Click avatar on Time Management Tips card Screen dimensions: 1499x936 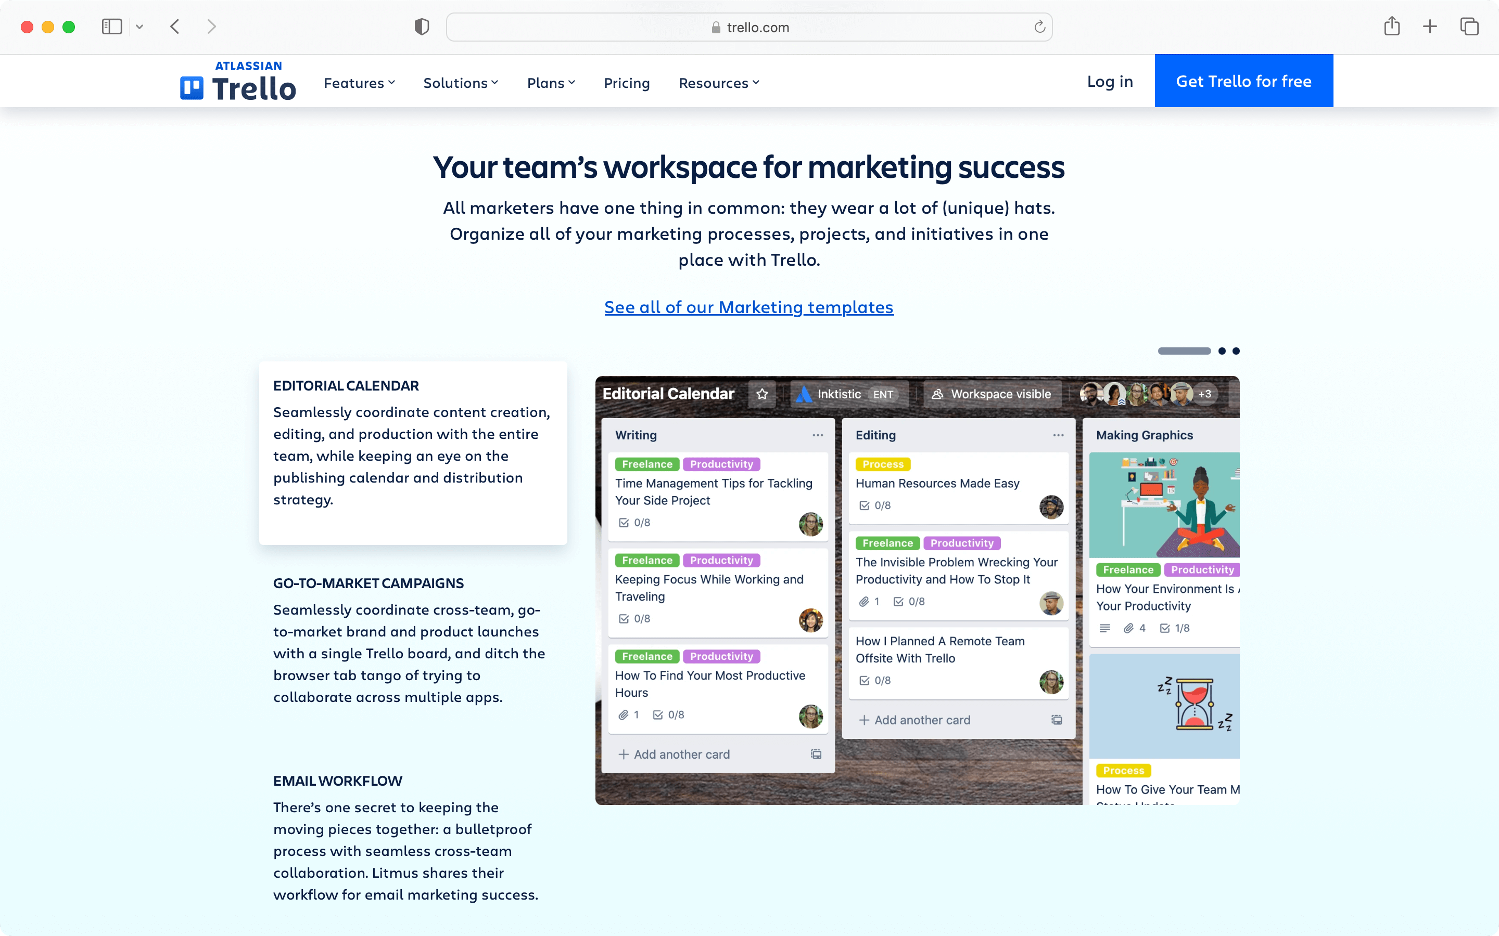coord(811,524)
